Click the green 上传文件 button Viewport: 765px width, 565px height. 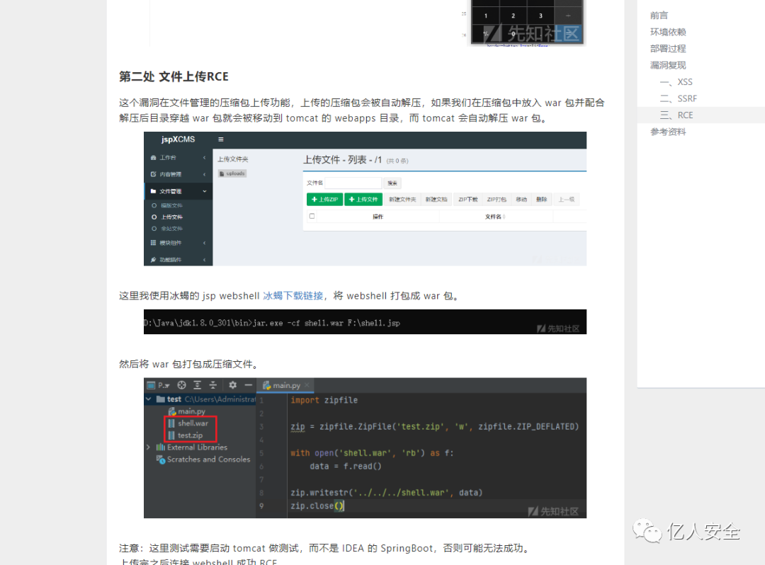coord(363,200)
